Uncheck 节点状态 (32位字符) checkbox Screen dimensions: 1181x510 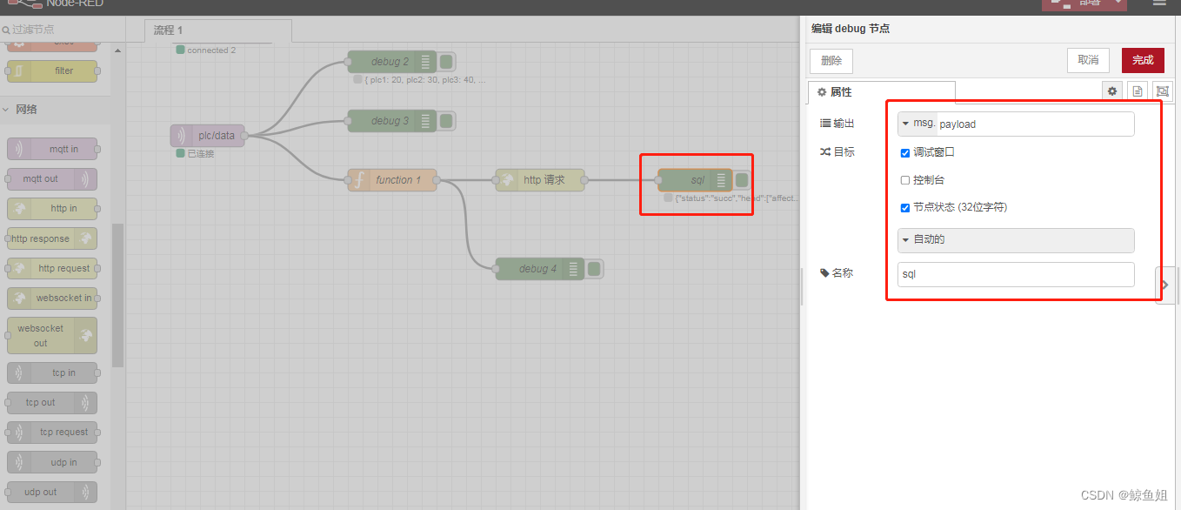(905, 208)
